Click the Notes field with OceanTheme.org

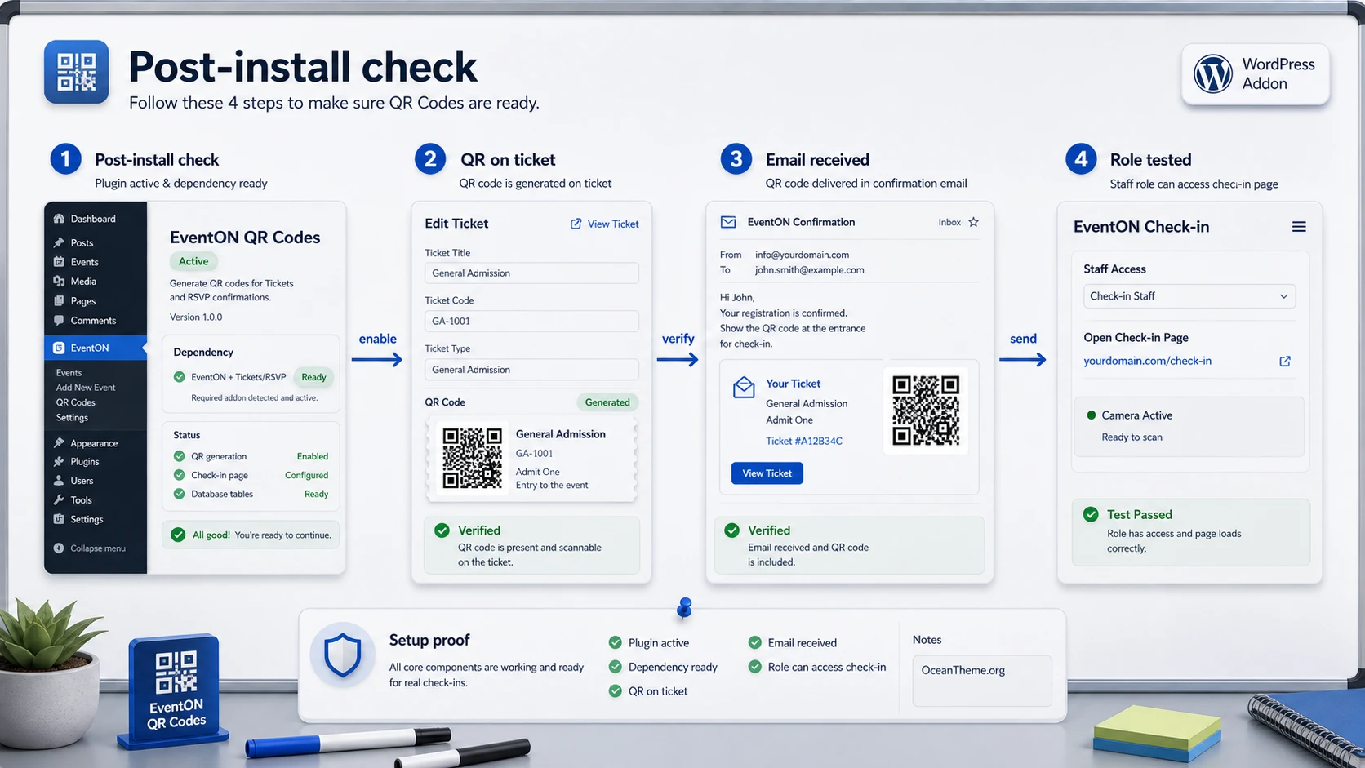(x=981, y=681)
